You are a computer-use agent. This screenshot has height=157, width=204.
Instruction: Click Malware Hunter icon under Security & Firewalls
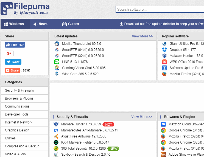pos(56,124)
